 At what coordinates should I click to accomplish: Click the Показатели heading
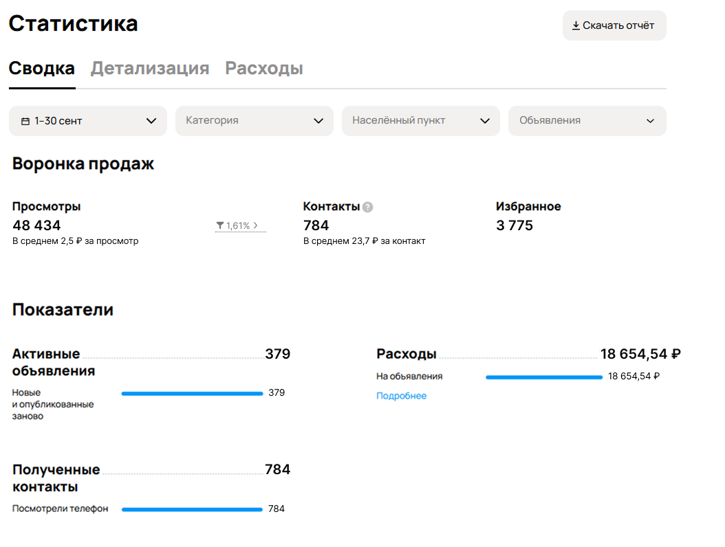coord(63,309)
